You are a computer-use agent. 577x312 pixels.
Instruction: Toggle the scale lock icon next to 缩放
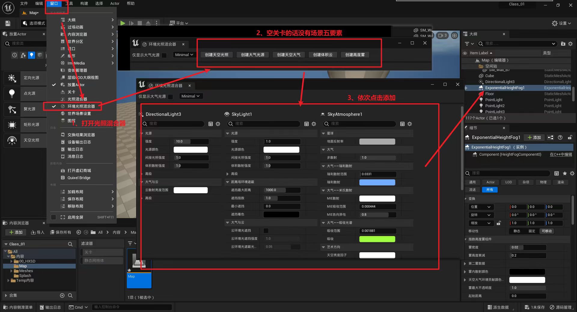[x=499, y=223]
